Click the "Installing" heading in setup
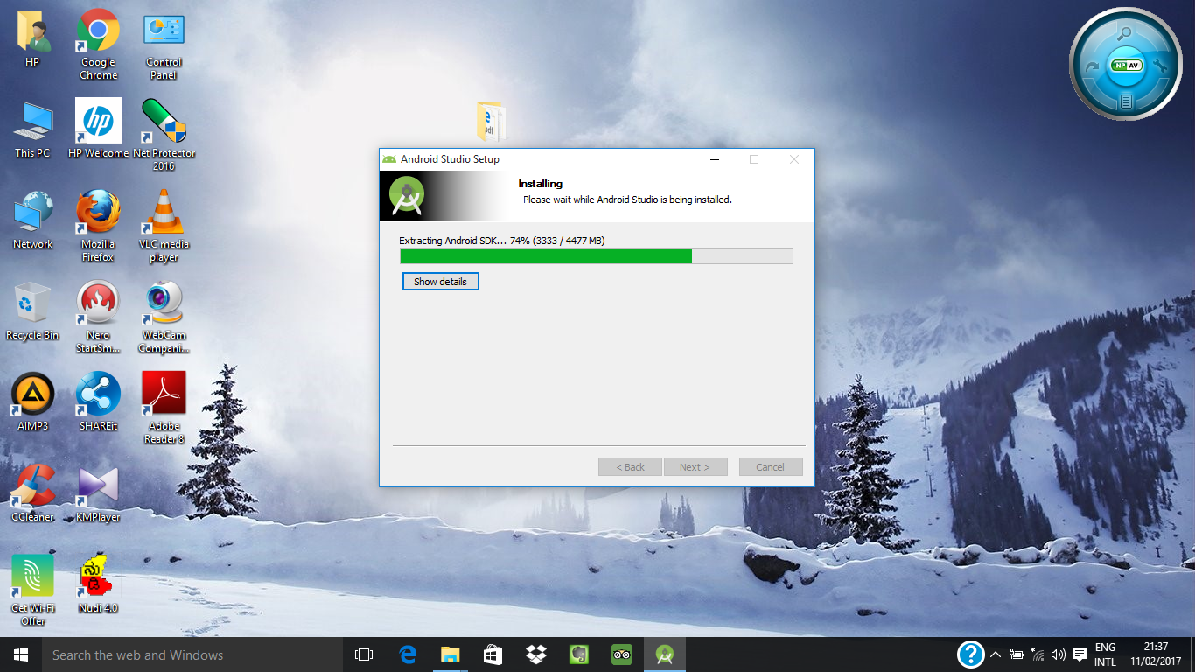 [540, 184]
